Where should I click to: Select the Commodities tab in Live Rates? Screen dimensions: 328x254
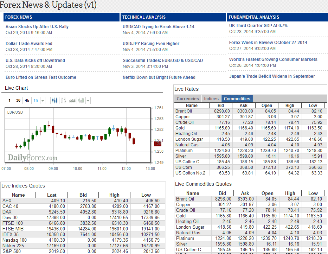pyautogui.click(x=237, y=99)
